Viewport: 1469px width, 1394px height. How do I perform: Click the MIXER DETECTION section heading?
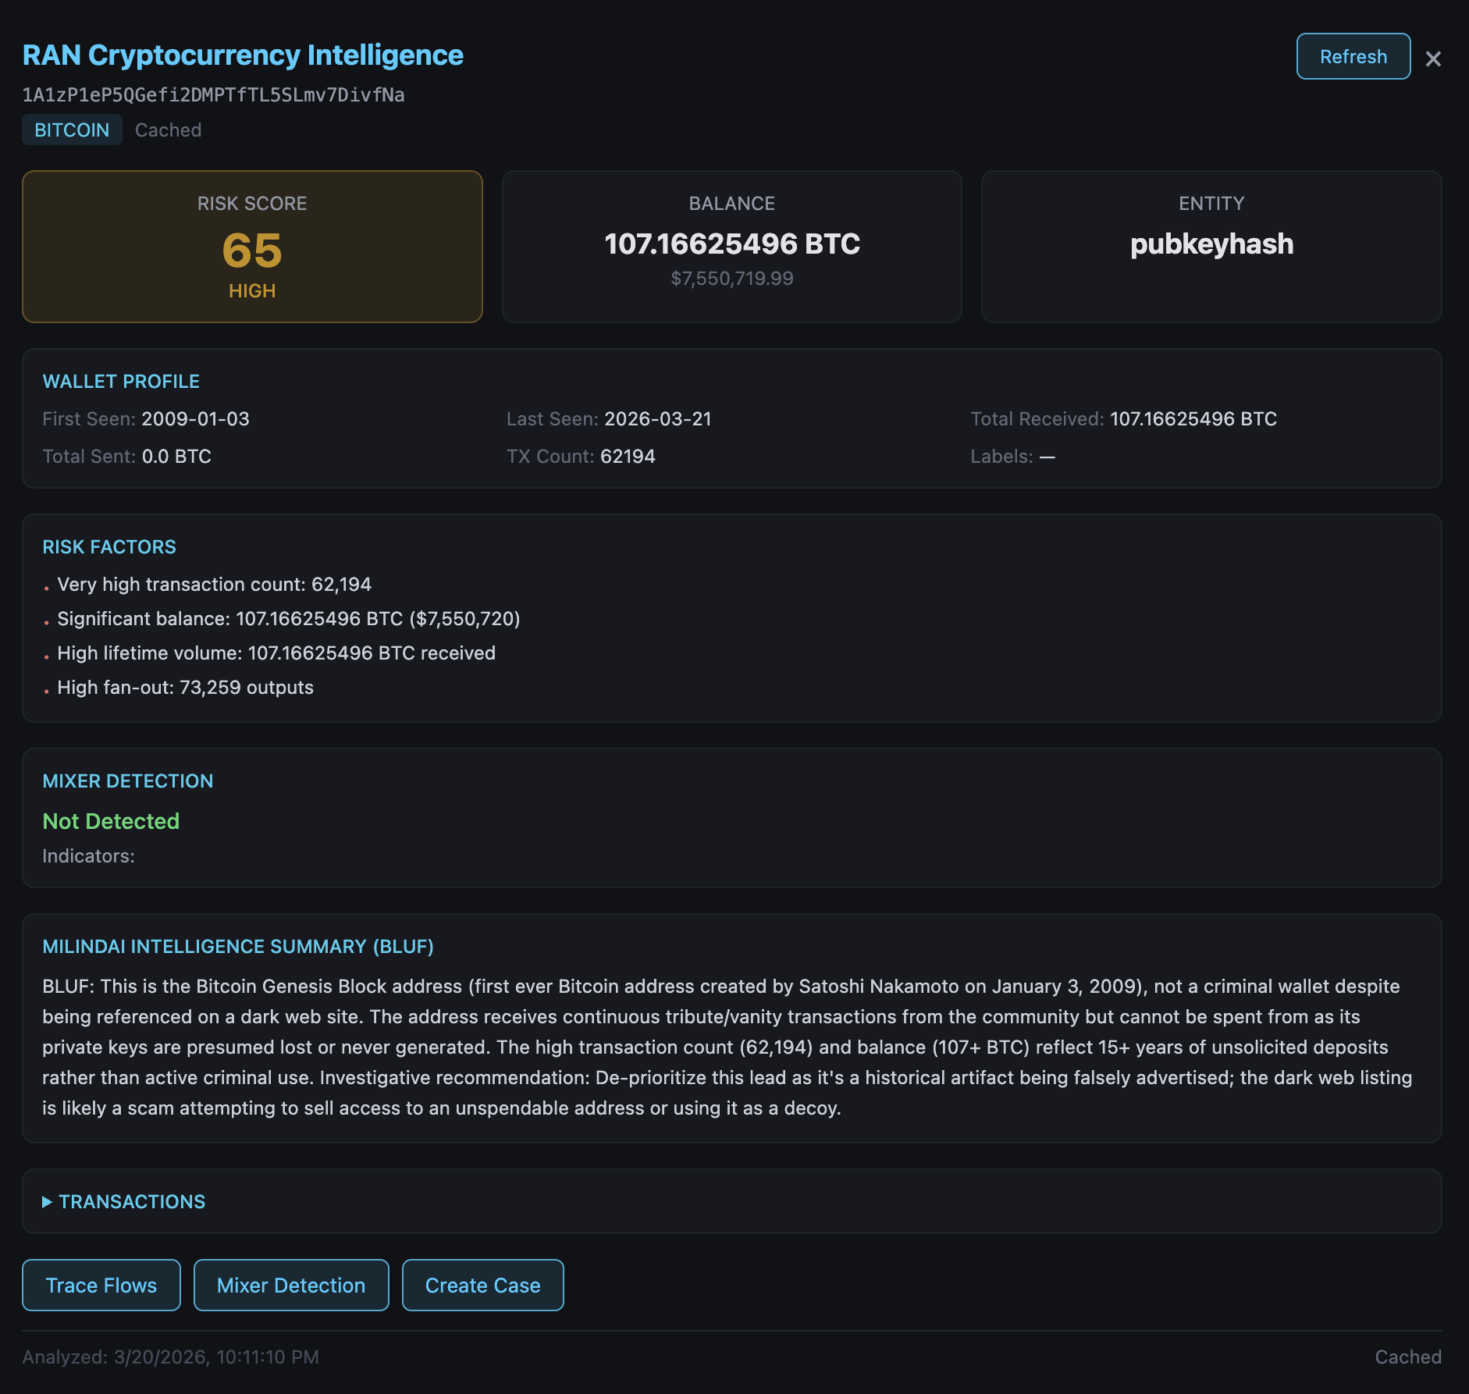[x=128, y=781]
